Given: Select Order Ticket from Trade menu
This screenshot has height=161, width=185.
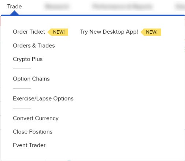Looking at the screenshot, I should [29, 32].
